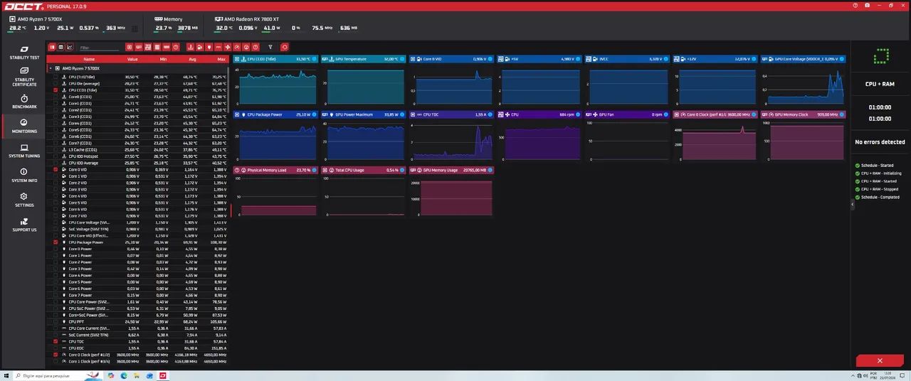Click into the sensor Filter input field
Viewport: 911px width, 381px height.
point(99,48)
